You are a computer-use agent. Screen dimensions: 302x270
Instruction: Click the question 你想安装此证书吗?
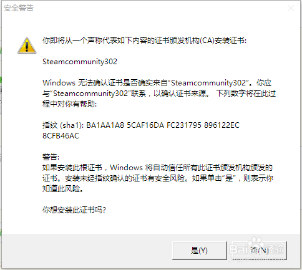pos(74,210)
